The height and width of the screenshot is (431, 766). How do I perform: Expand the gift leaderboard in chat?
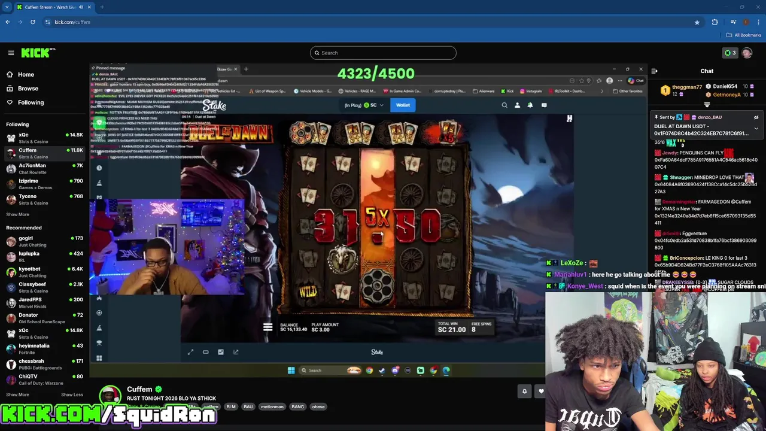pos(707,104)
